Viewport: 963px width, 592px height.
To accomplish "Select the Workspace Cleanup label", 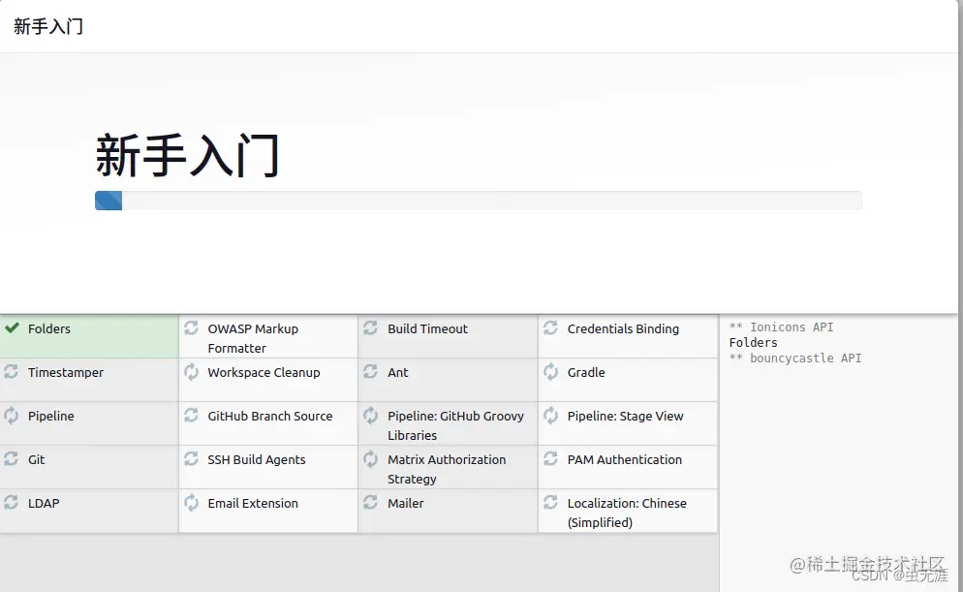I will tap(264, 373).
